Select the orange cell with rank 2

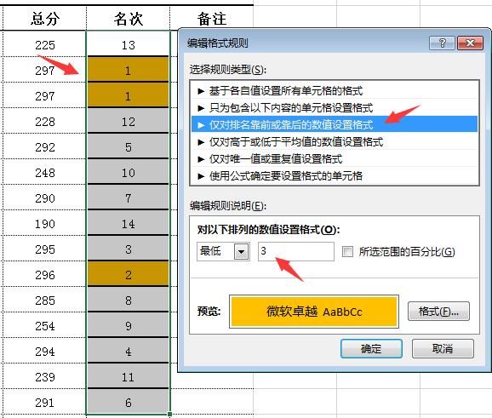click(128, 275)
